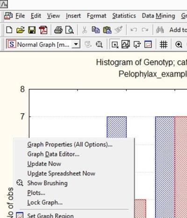Click the y-axis value 8
The image size is (187, 218).
point(22,89)
